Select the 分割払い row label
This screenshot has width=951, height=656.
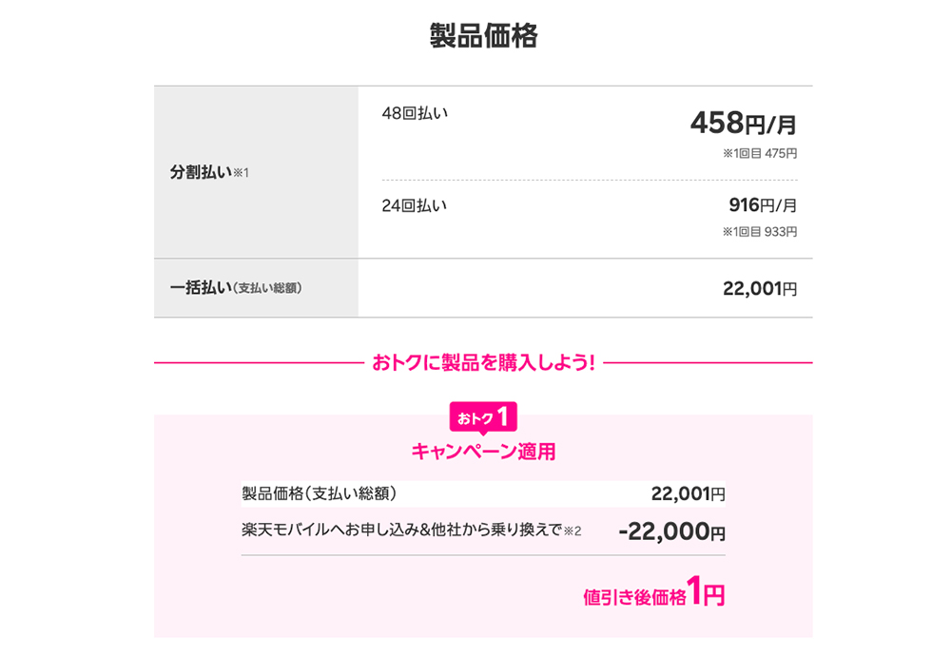[x=201, y=172]
